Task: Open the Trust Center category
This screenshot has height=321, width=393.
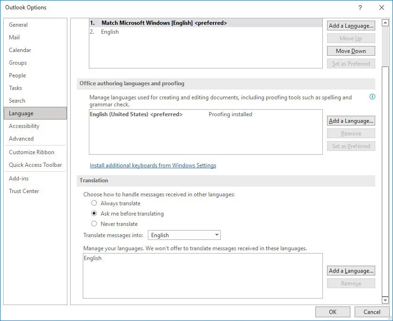Action: 24,191
